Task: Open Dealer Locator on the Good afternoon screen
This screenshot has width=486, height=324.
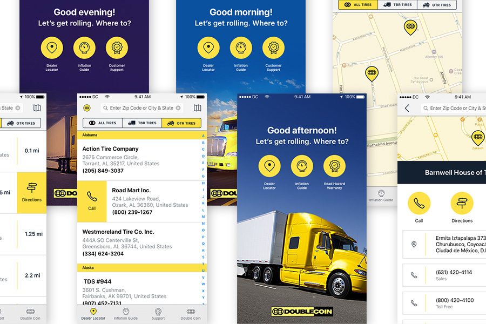Action: [x=269, y=166]
